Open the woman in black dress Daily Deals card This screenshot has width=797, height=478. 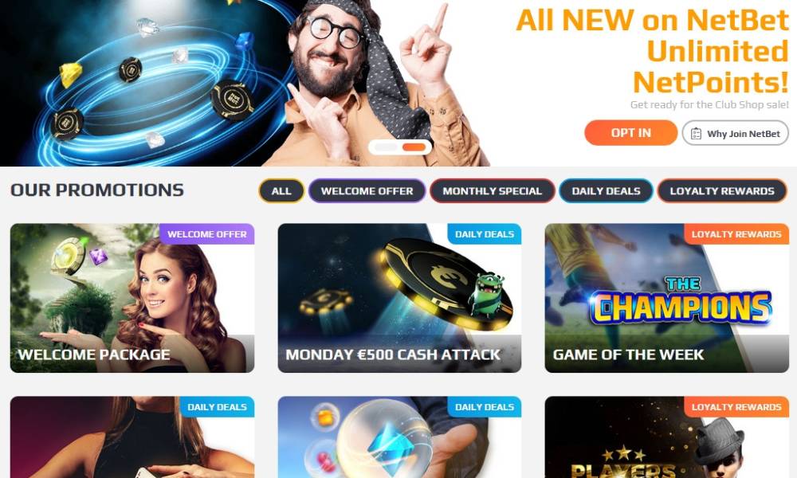132,437
